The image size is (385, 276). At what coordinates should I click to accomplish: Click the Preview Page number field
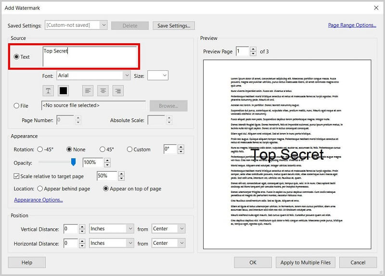tap(243, 51)
